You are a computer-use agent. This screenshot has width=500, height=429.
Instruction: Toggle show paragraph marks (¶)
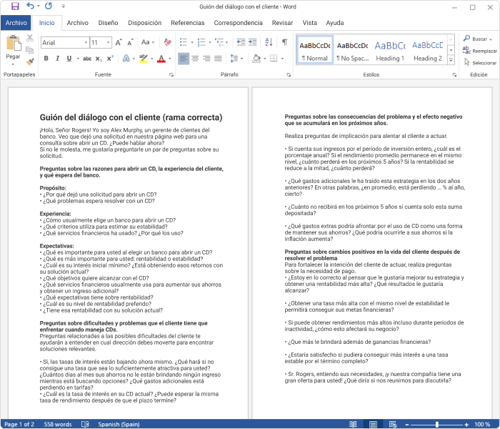(x=284, y=43)
